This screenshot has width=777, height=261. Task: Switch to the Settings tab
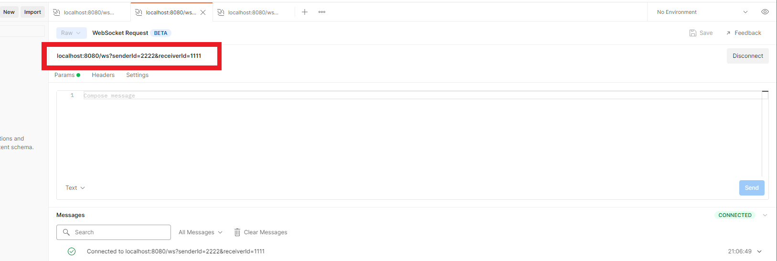(137, 75)
